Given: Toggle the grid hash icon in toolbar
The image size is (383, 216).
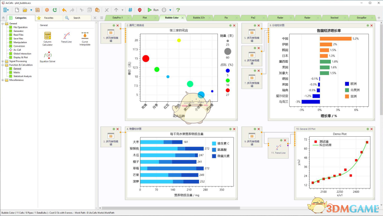Looking at the screenshot, I should (x=130, y=10).
